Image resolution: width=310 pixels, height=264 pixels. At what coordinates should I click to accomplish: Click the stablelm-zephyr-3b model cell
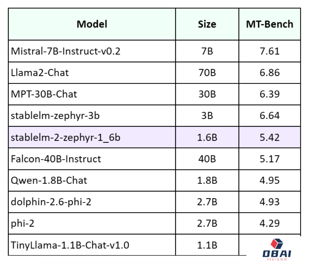pos(55,116)
